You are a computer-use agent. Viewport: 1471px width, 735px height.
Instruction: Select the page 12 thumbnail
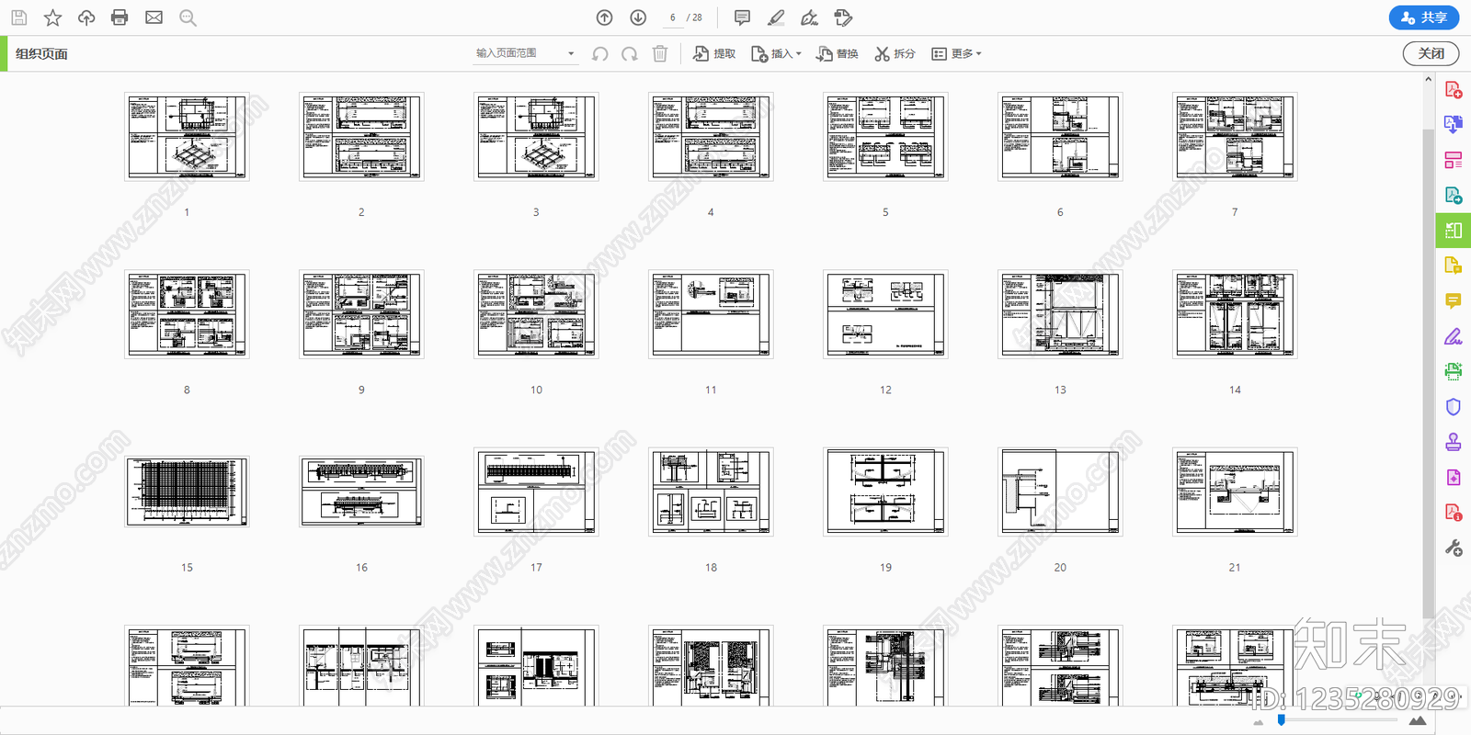coord(885,314)
